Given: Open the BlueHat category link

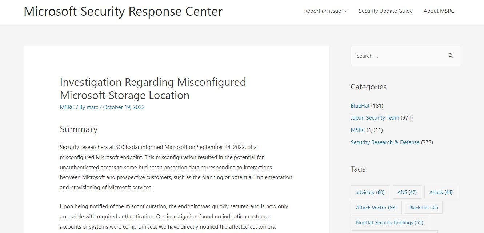Looking at the screenshot, I should pos(360,106).
